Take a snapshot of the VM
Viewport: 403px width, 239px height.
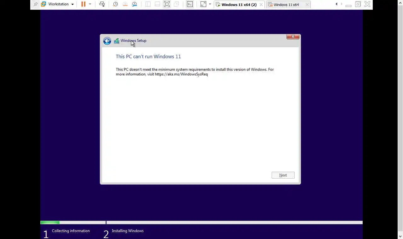[116, 4]
